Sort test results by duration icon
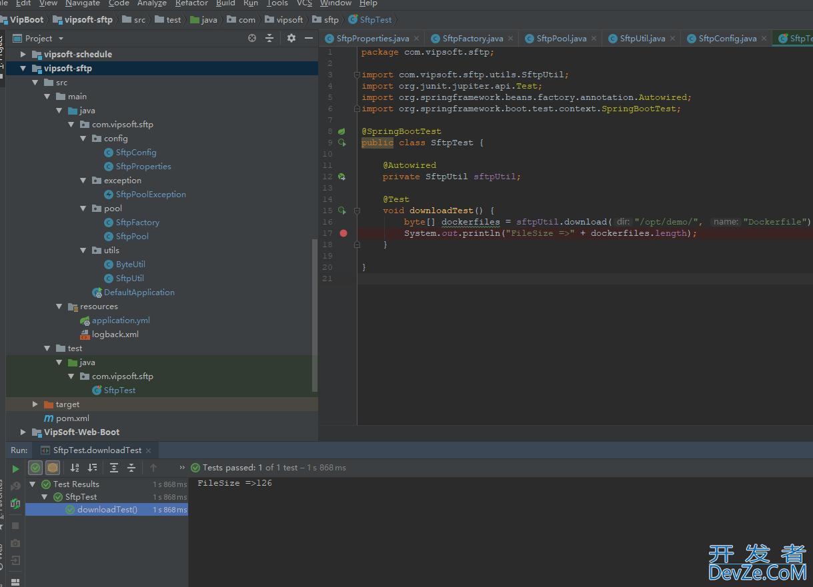 pos(92,468)
